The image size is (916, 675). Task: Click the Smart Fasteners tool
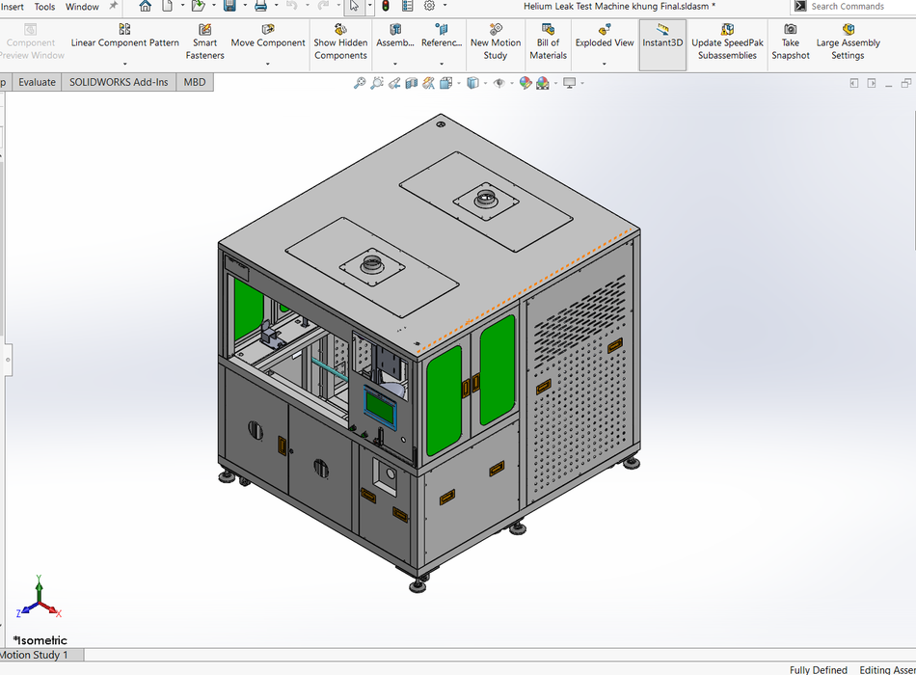click(x=204, y=42)
